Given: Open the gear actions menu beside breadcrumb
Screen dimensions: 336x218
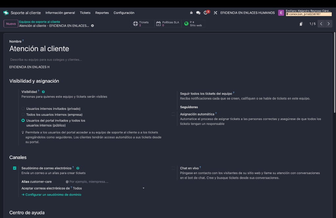Looking at the screenshot, I should 93,26.
